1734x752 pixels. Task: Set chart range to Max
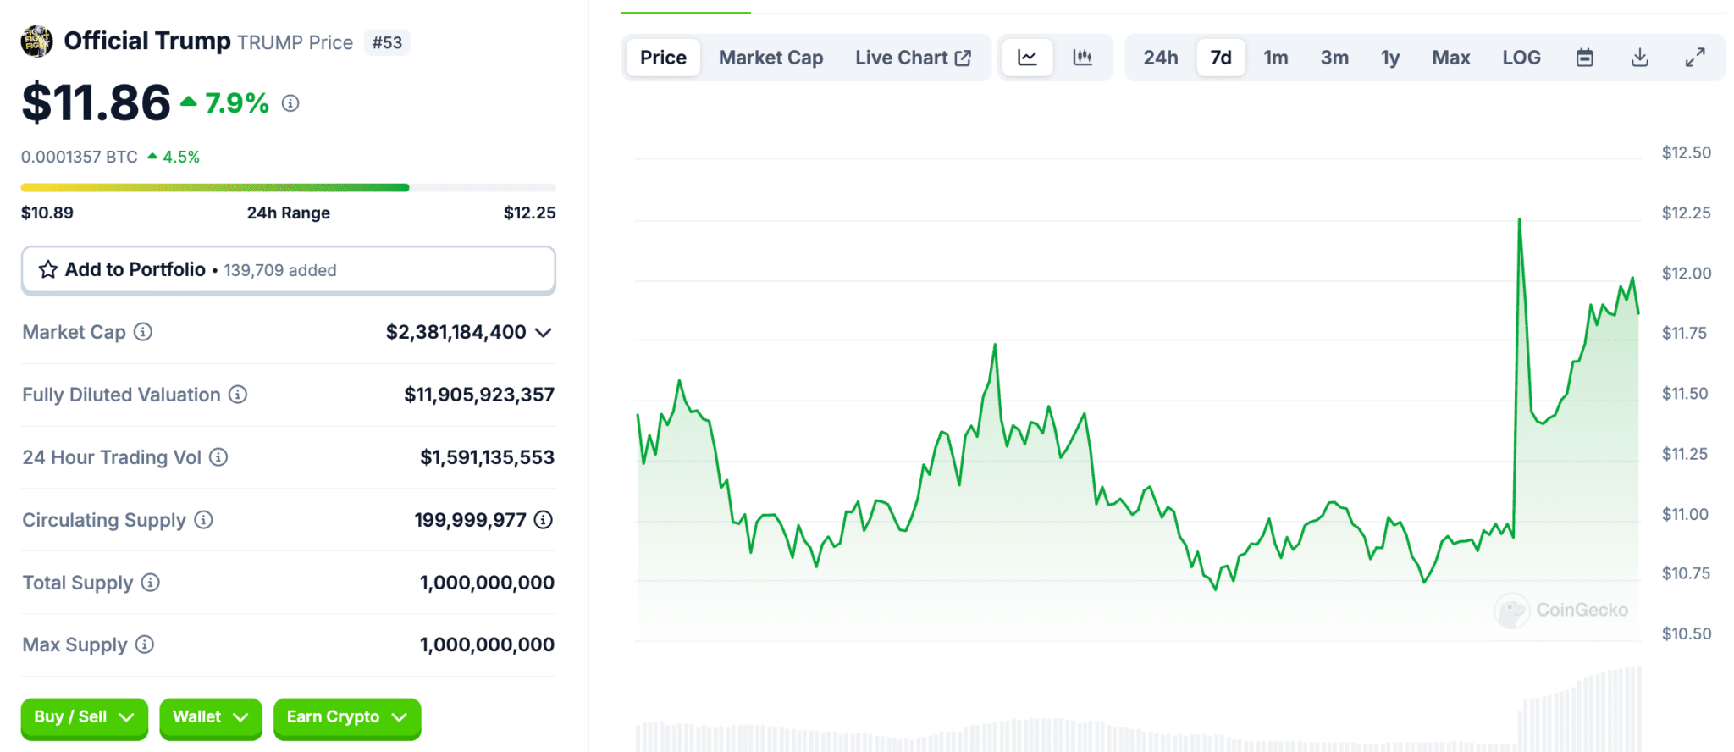point(1451,58)
